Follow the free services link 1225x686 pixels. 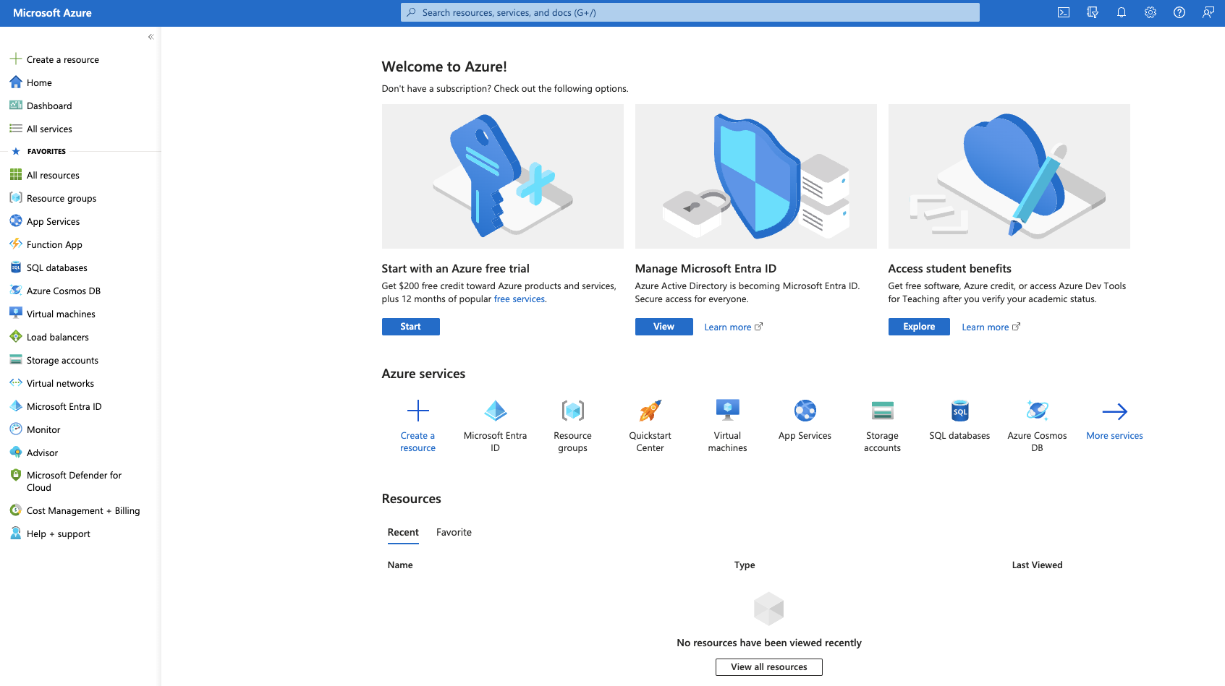coord(519,299)
